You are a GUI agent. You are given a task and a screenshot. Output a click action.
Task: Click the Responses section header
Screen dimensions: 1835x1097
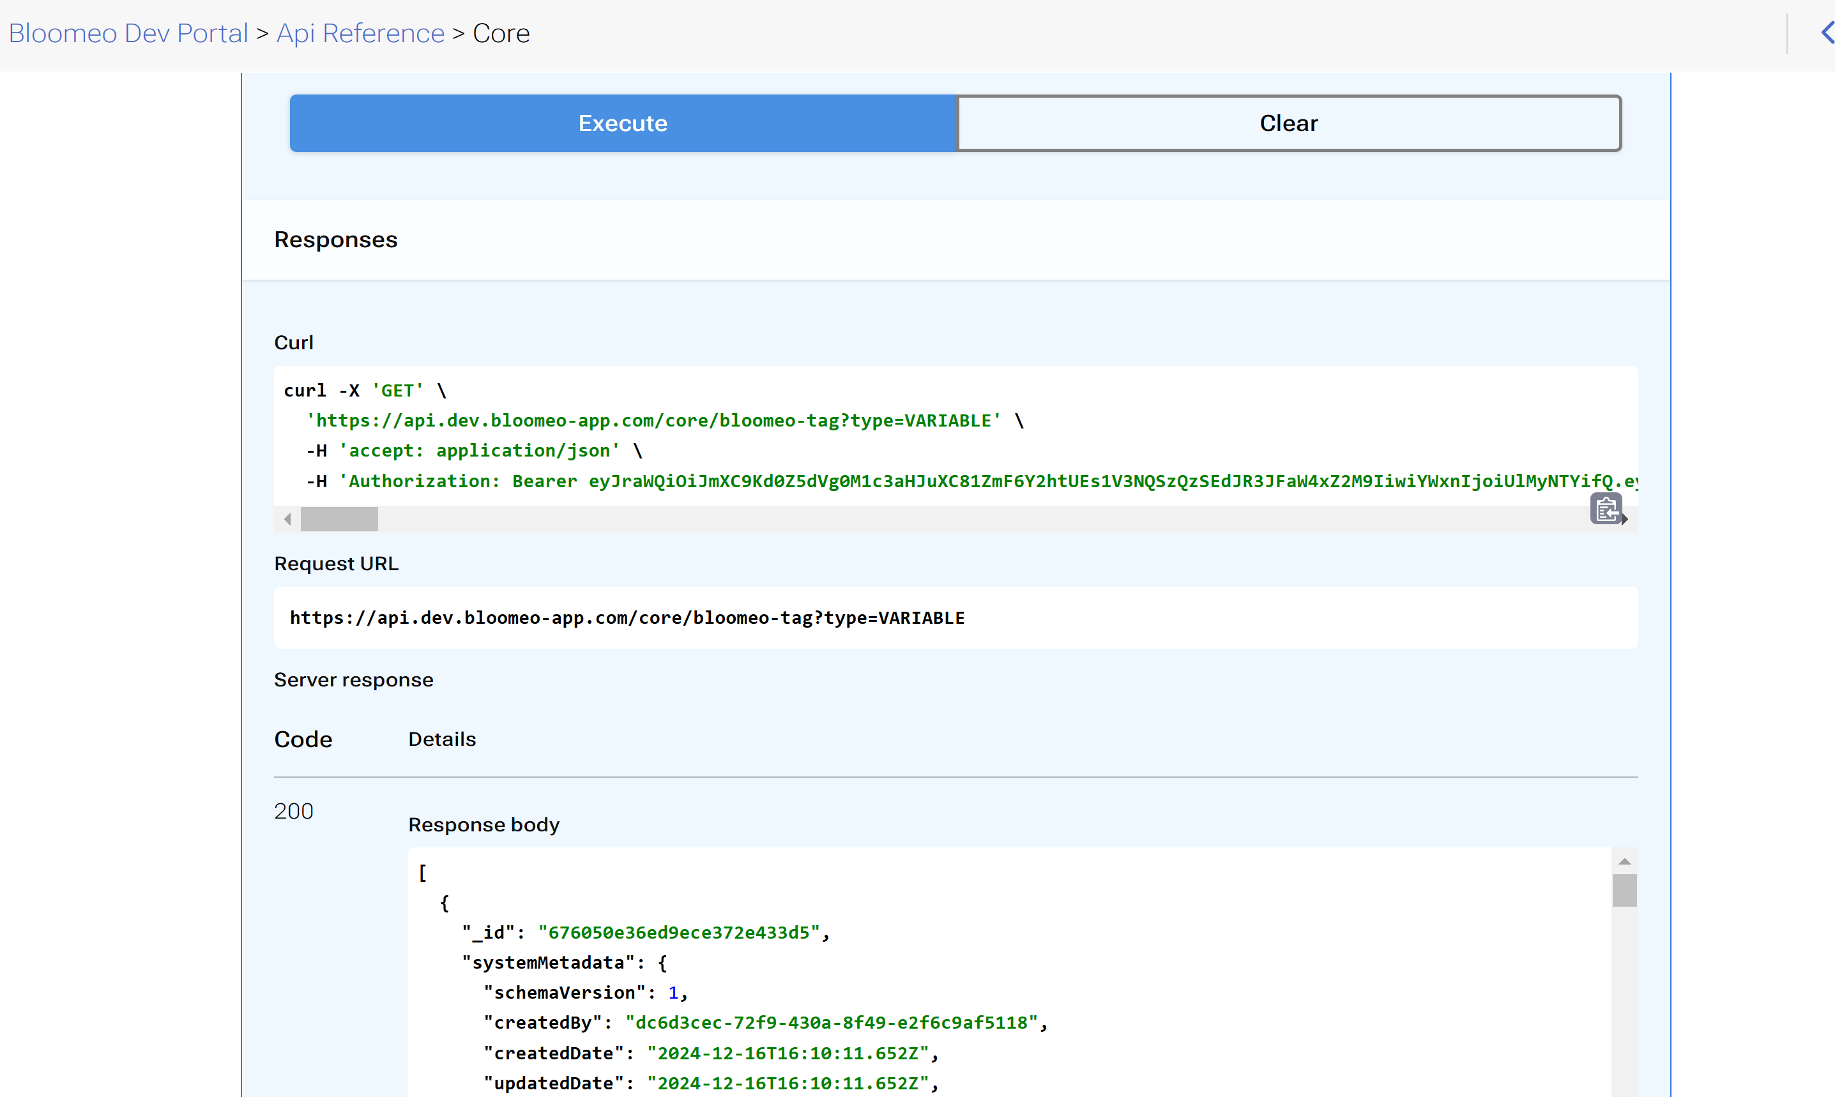tap(336, 239)
